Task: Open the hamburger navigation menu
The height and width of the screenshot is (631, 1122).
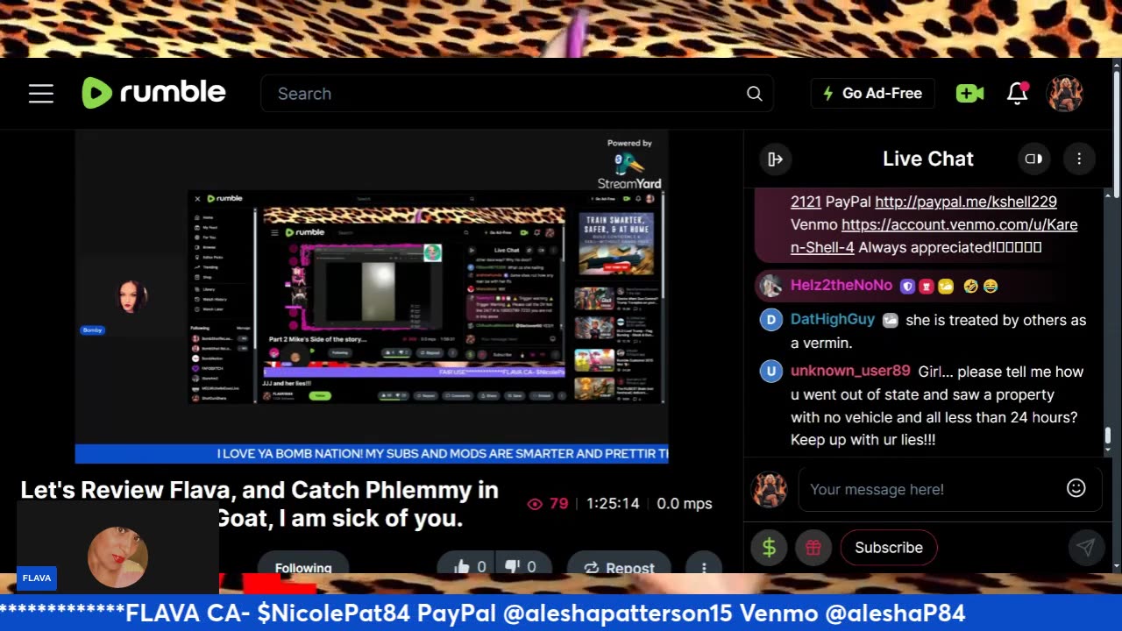Action: pos(41,94)
